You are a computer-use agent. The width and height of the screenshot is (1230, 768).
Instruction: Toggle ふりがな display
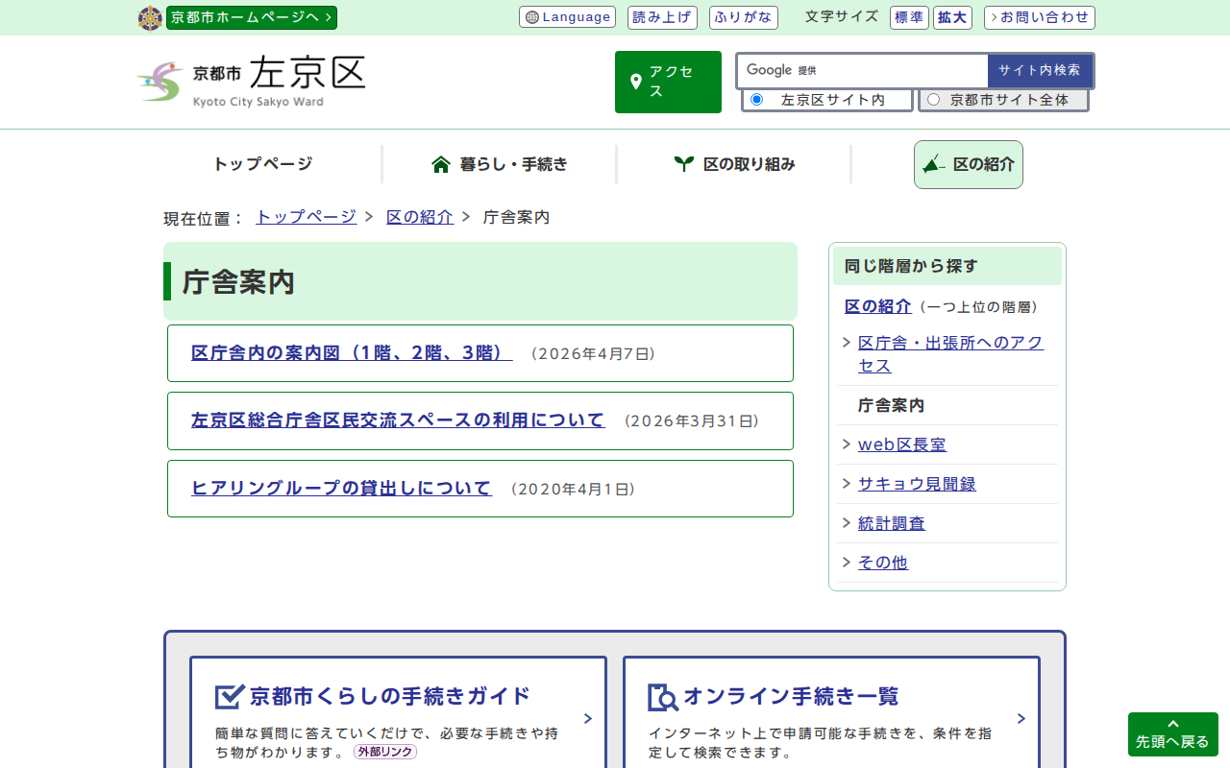[743, 17]
